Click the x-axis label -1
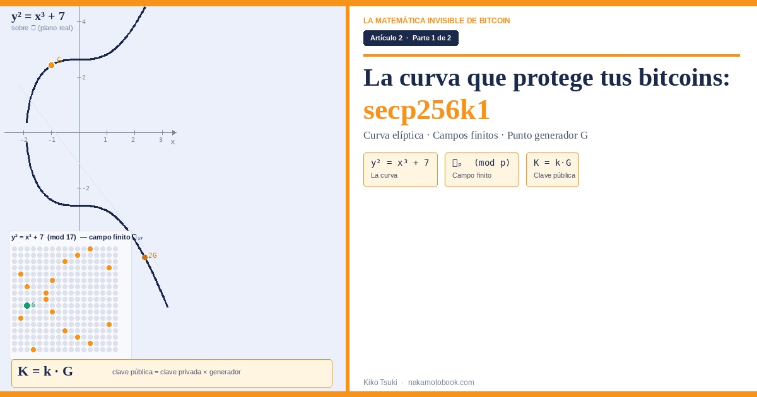Viewport: 757px width, 397px height. pyautogui.click(x=52, y=140)
